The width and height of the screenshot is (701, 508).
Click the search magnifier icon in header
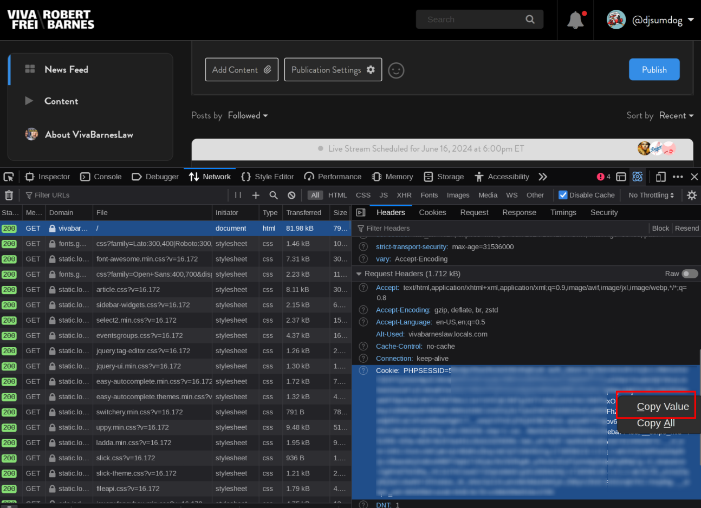(x=530, y=19)
